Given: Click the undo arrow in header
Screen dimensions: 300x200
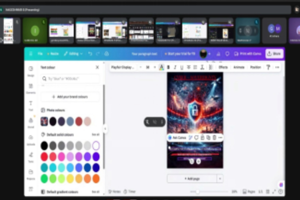Looking at the screenshot, I should tap(90, 53).
